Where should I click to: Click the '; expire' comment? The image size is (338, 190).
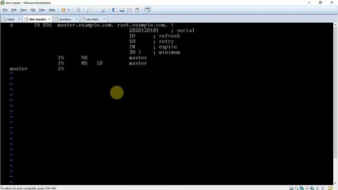pos(165,47)
